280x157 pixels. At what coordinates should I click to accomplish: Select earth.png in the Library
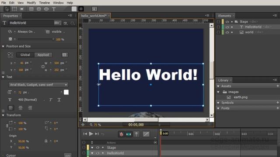[241, 97]
